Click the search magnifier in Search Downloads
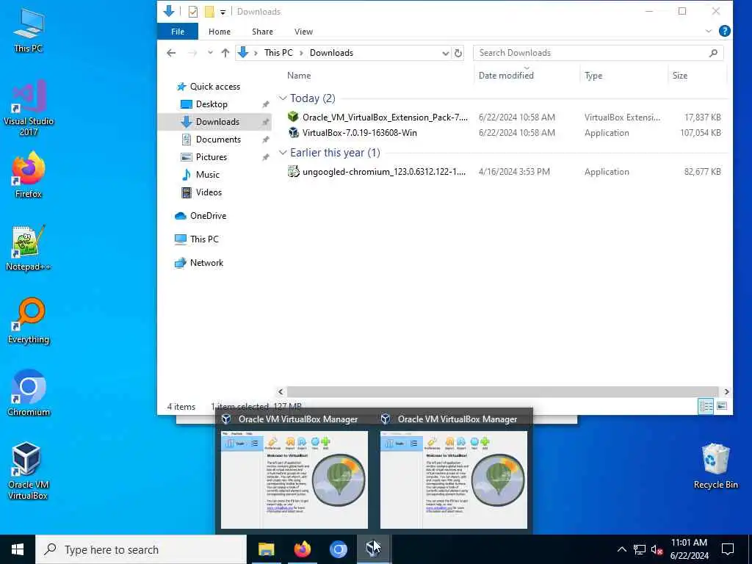The image size is (752, 564). click(713, 53)
